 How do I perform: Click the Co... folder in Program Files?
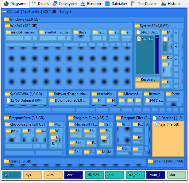(123, 149)
